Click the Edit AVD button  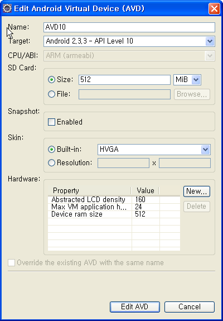click(135, 307)
